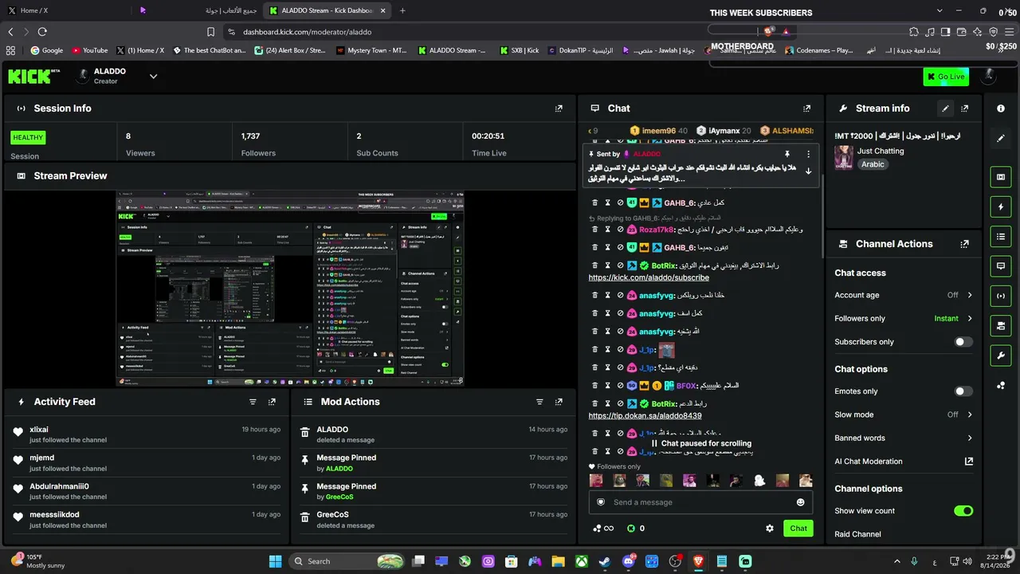Turn off Show view count
1020x574 pixels.
pyautogui.click(x=963, y=511)
